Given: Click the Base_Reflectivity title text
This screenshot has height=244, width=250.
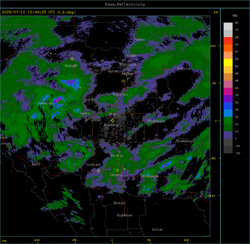Looking at the screenshot, I should (125, 4).
